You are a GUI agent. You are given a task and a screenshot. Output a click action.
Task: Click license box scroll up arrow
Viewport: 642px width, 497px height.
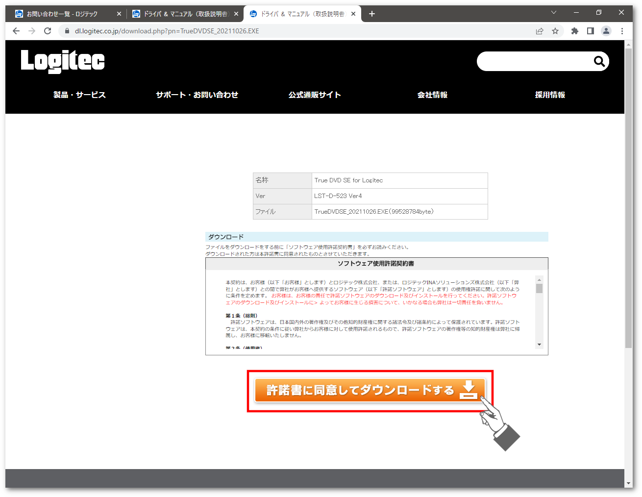539,279
